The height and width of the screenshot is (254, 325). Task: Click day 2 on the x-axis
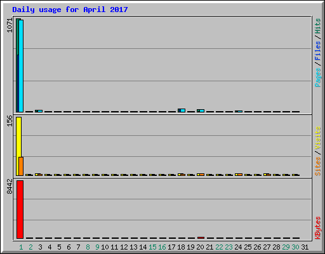point(30,247)
